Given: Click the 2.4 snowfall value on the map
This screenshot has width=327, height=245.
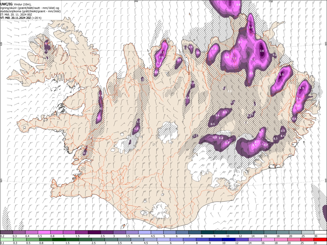Looking at the screenshot, I should tap(251, 27).
